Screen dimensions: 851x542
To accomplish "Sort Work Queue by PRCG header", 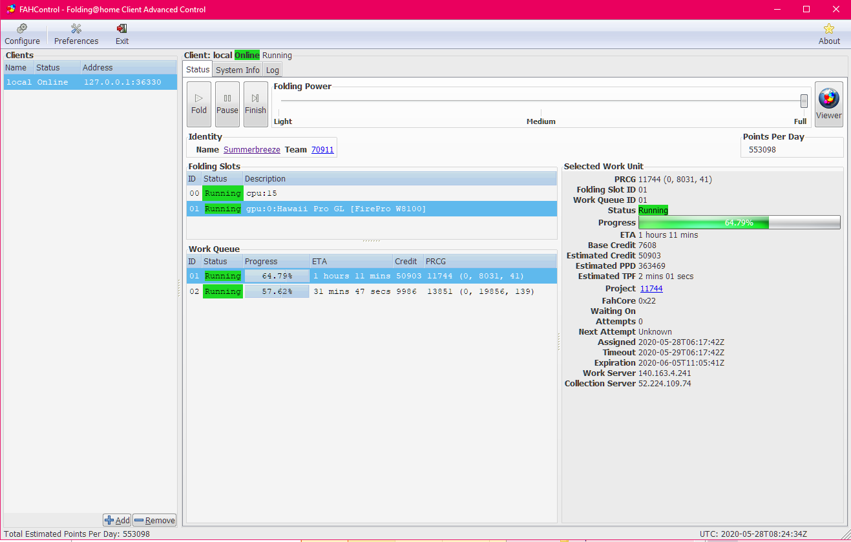I will tap(490, 262).
